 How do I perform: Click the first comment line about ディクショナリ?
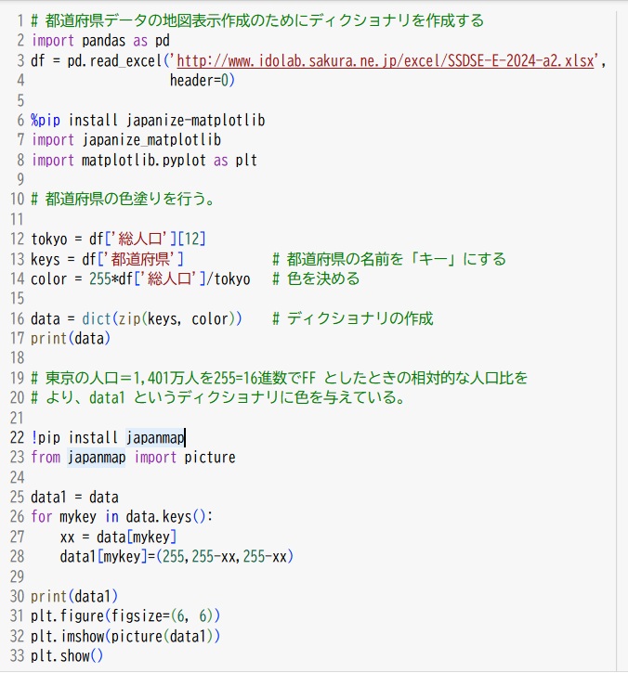[257, 20]
